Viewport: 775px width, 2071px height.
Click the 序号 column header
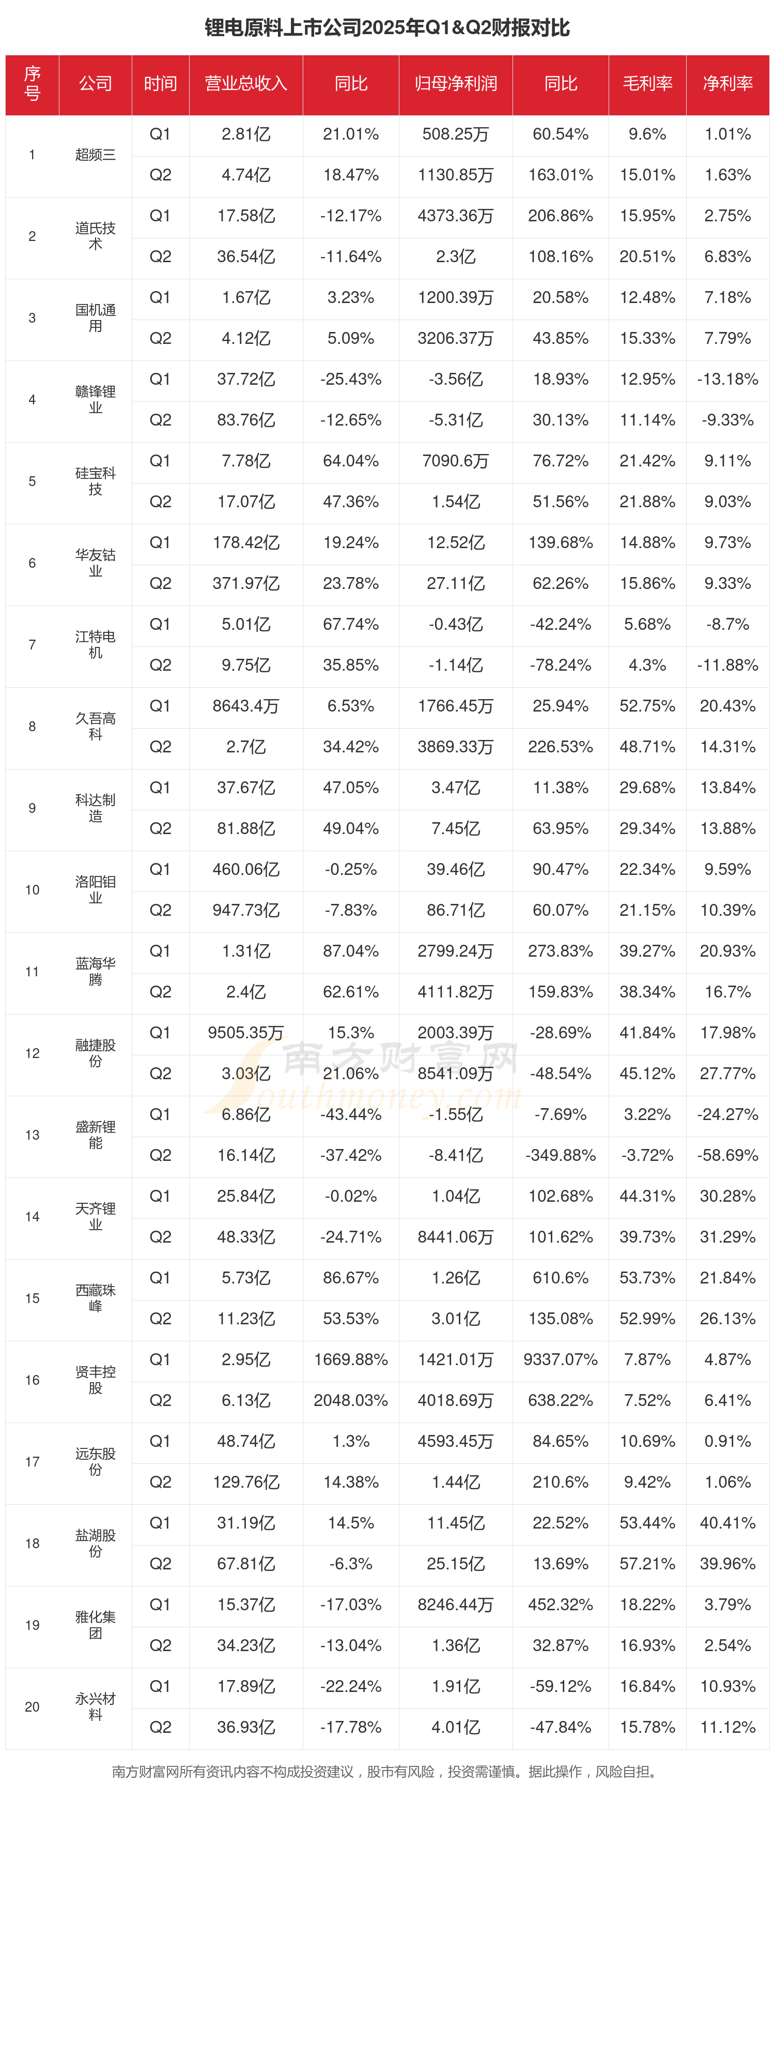(x=32, y=84)
